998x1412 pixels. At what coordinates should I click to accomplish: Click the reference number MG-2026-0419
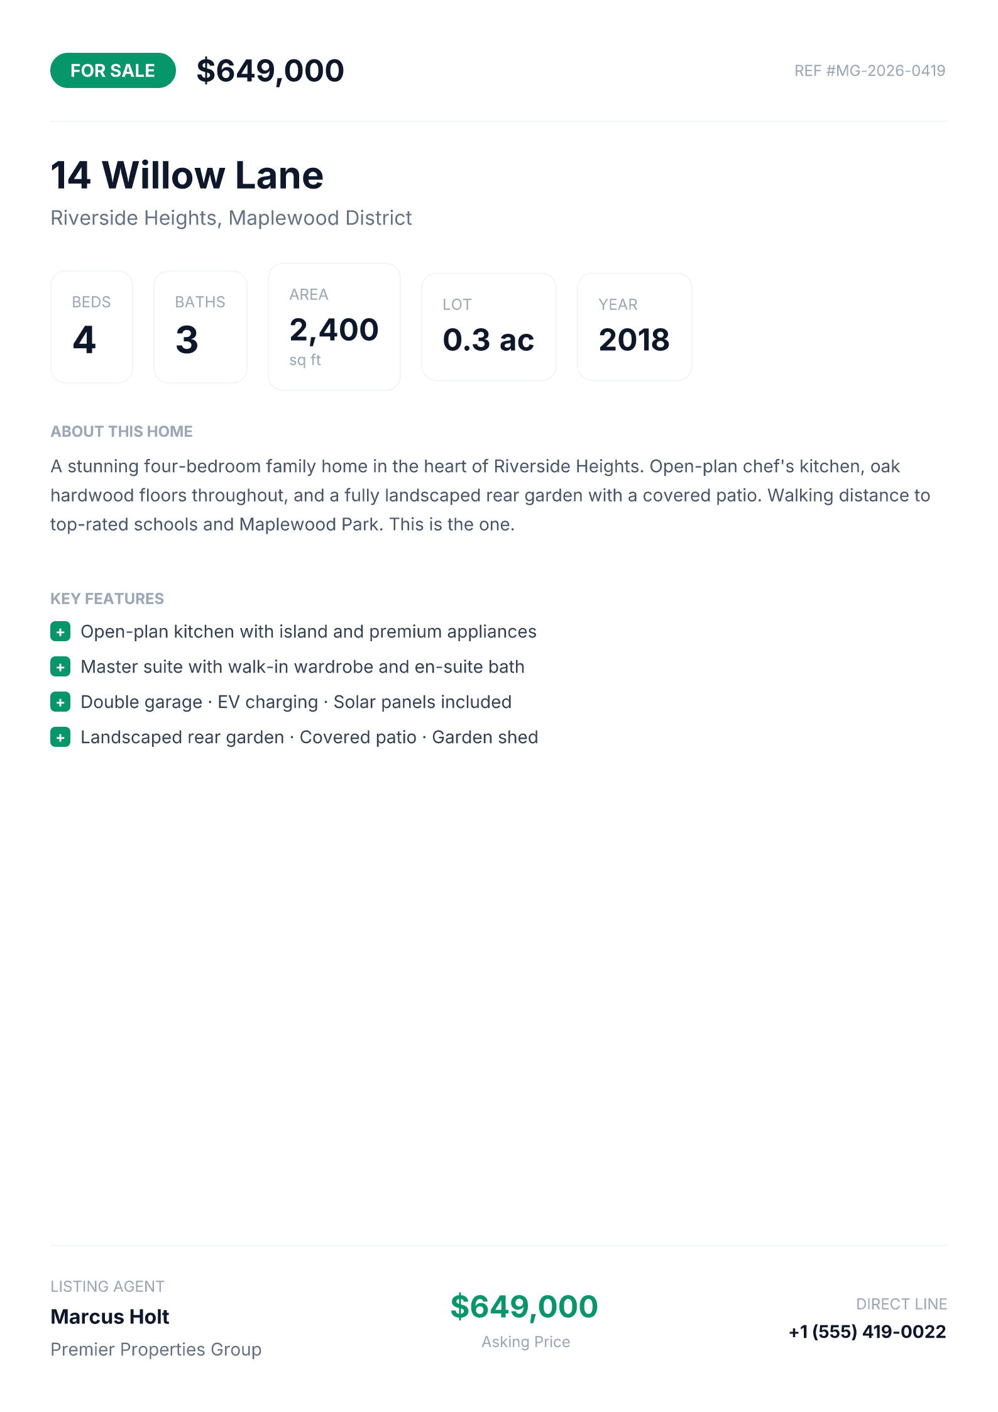(870, 70)
